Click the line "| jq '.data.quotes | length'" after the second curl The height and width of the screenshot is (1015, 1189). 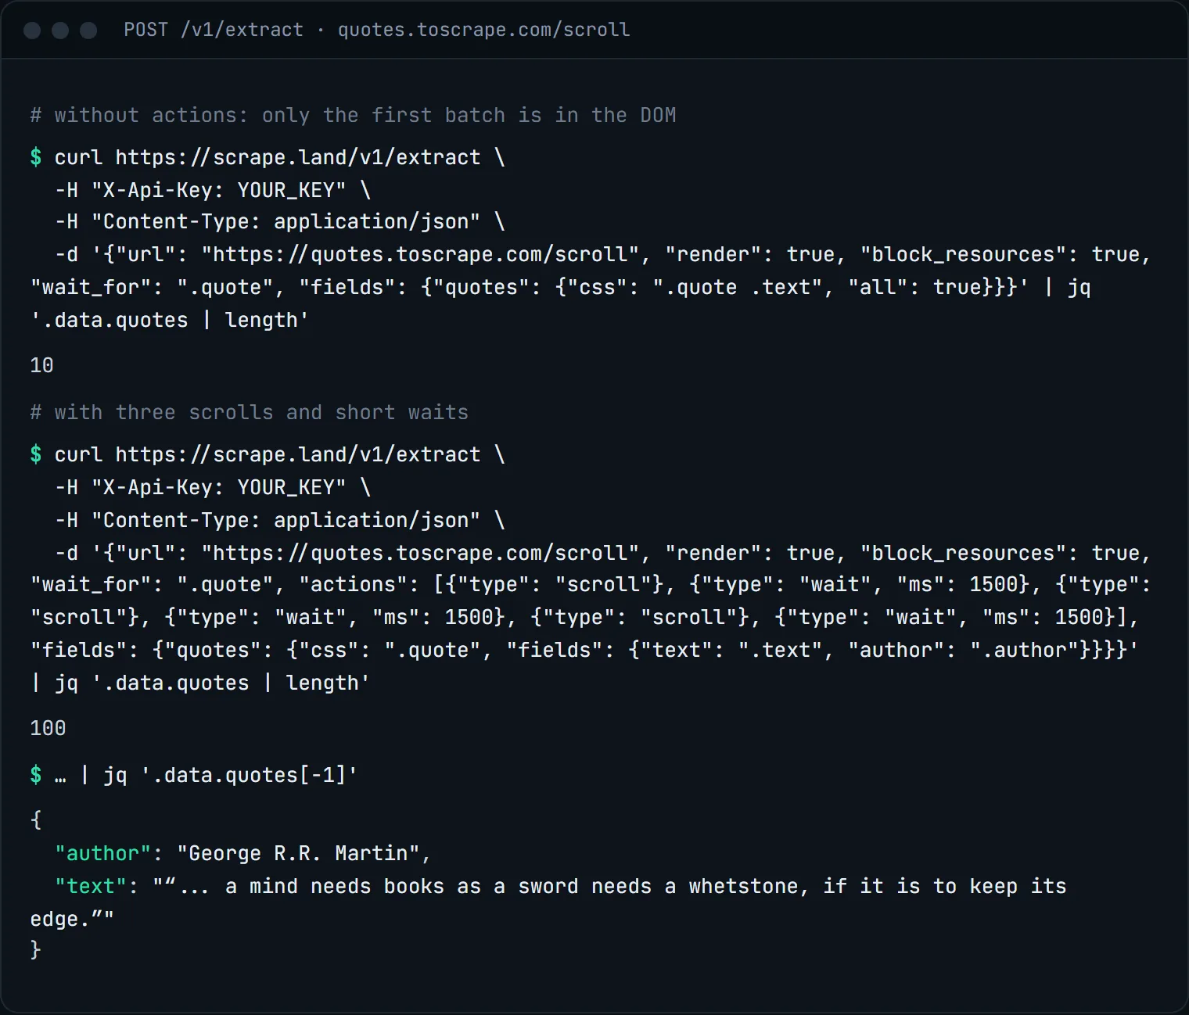pyautogui.click(x=200, y=683)
